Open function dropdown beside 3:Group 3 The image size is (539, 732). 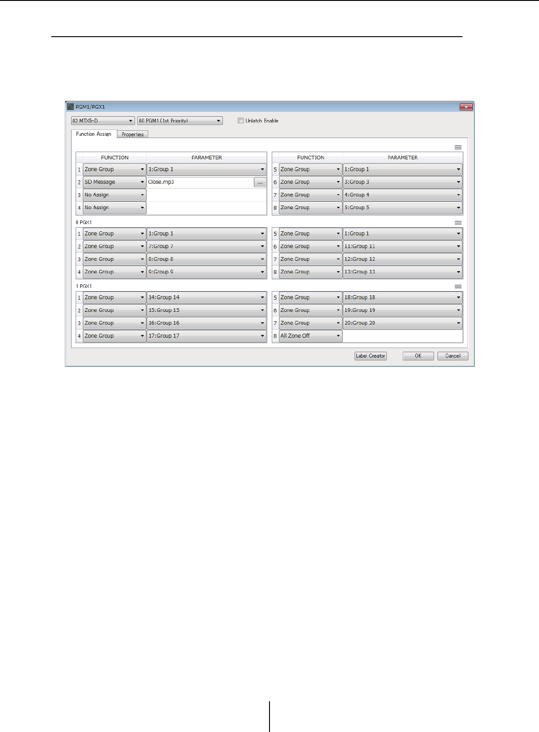click(x=310, y=182)
